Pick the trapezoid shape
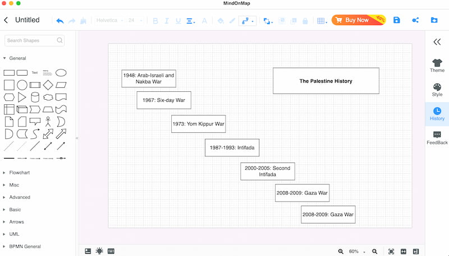This screenshot has height=256, width=449. point(48,109)
